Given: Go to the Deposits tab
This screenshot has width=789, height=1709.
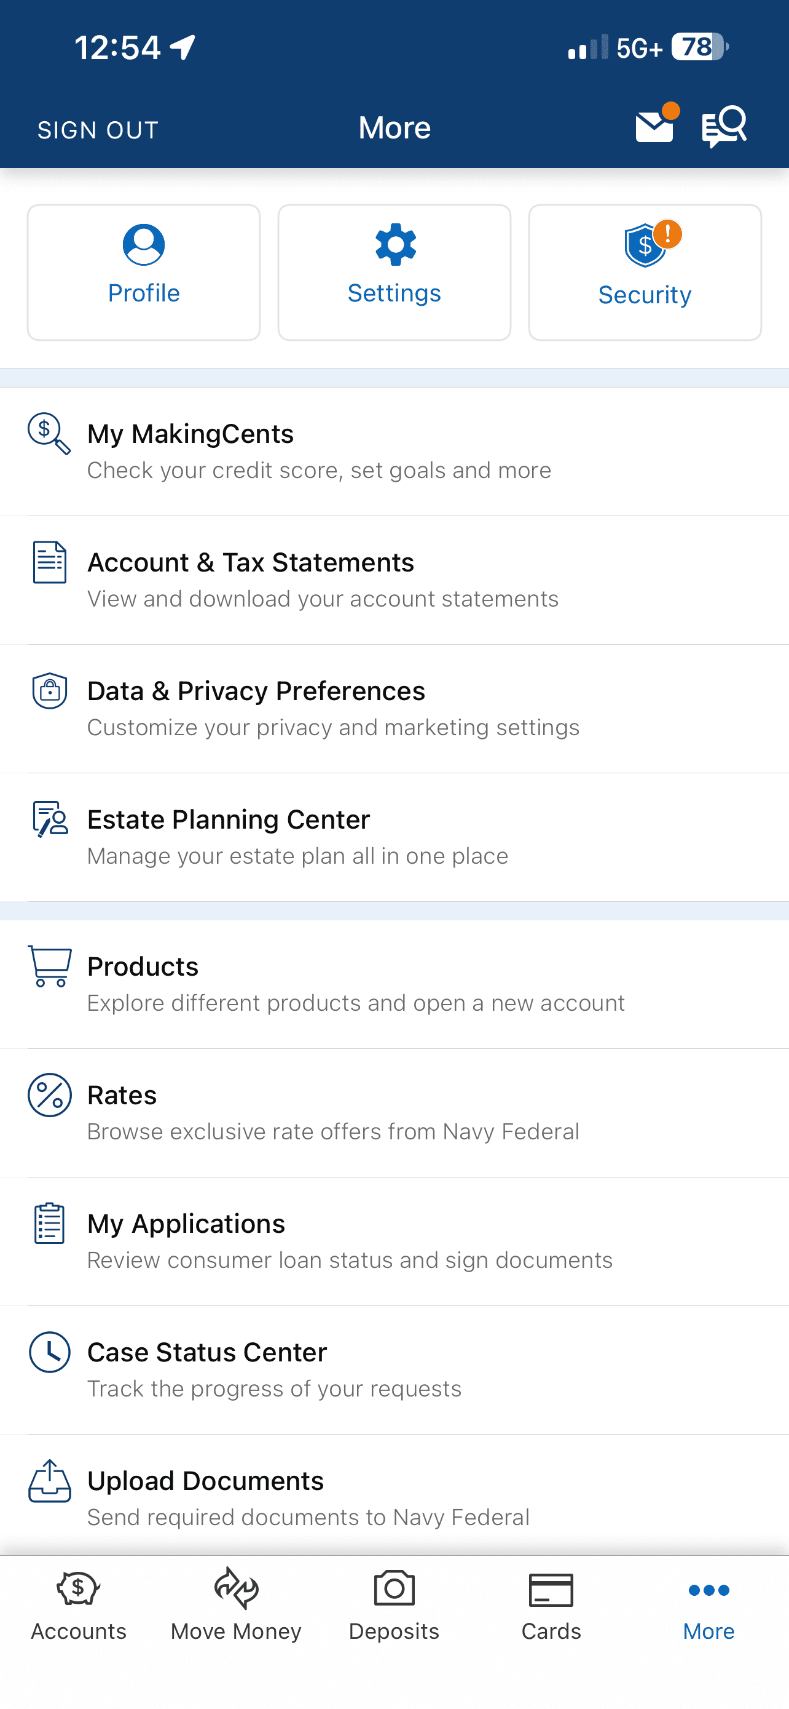Looking at the screenshot, I should click(x=394, y=1606).
